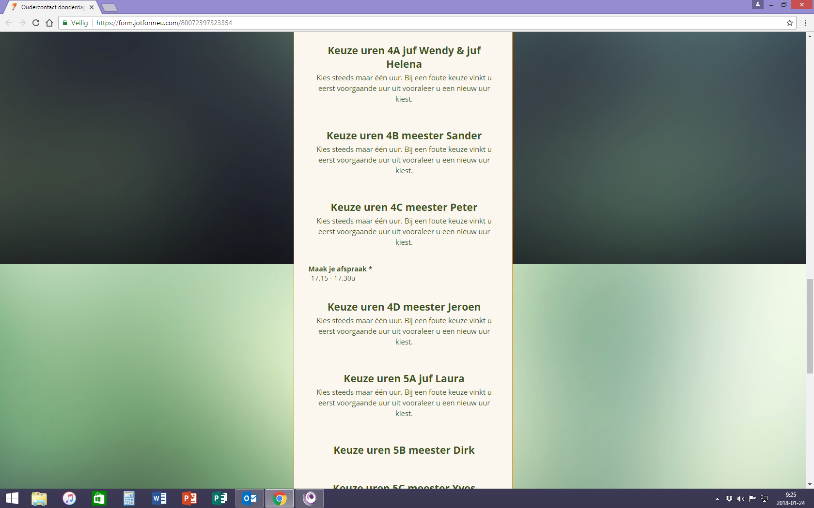Open the volume control in system tray
Screen dimensions: 814x508
tap(740, 499)
